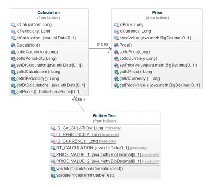Select the getIdPeriodicity(): Long operation text
The image size is (213, 187).
coord(38,78)
